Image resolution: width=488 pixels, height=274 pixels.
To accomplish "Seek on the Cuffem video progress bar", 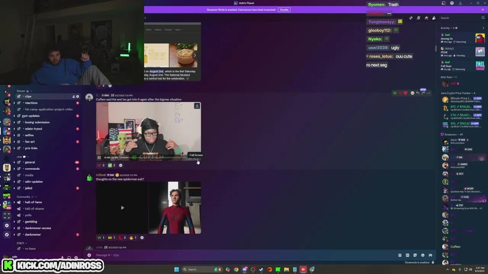I will pos(152,158).
